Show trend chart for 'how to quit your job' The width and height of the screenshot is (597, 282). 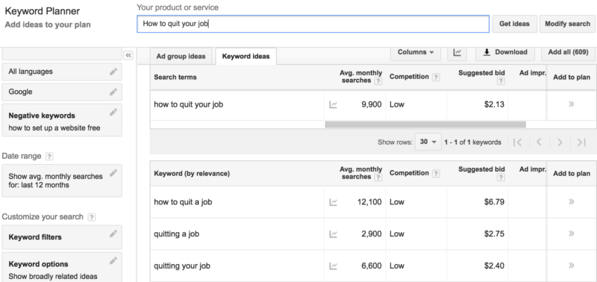(333, 104)
